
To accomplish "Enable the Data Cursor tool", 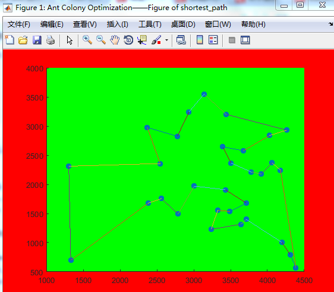I will (142, 40).
